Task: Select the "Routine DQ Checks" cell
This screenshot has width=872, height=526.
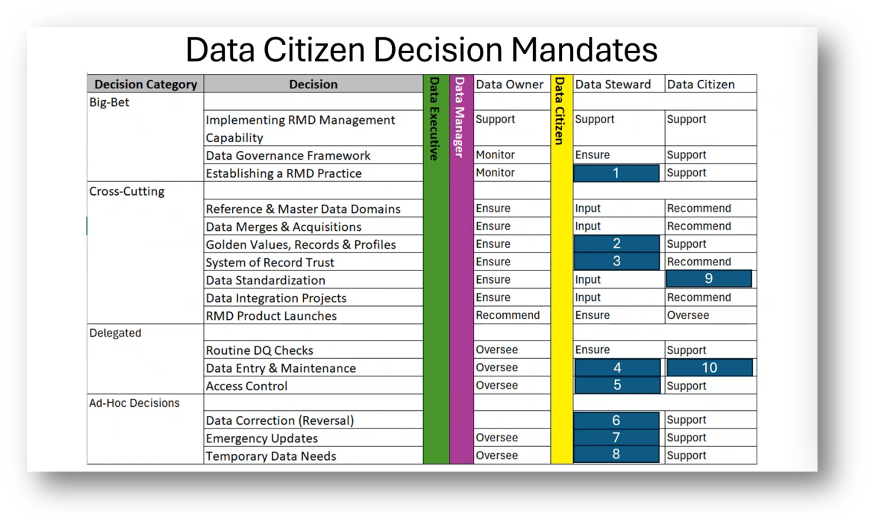Action: tap(313, 350)
